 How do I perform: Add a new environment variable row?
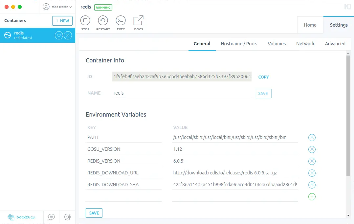click(312, 197)
